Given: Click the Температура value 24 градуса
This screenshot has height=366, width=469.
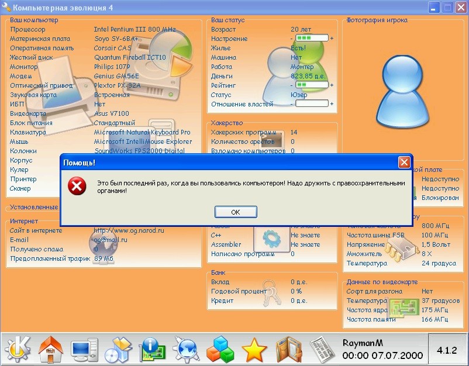Looking at the screenshot, I should click(x=439, y=263).
